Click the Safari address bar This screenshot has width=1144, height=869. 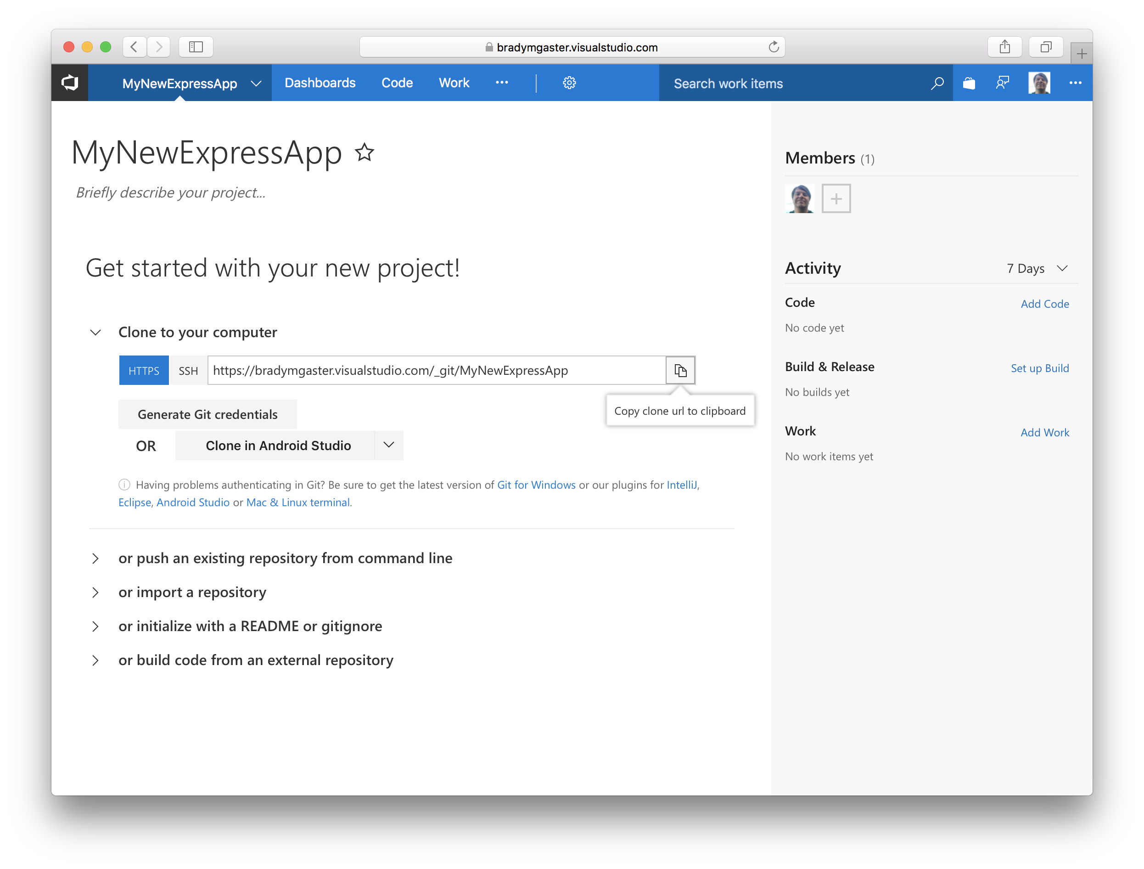click(572, 47)
